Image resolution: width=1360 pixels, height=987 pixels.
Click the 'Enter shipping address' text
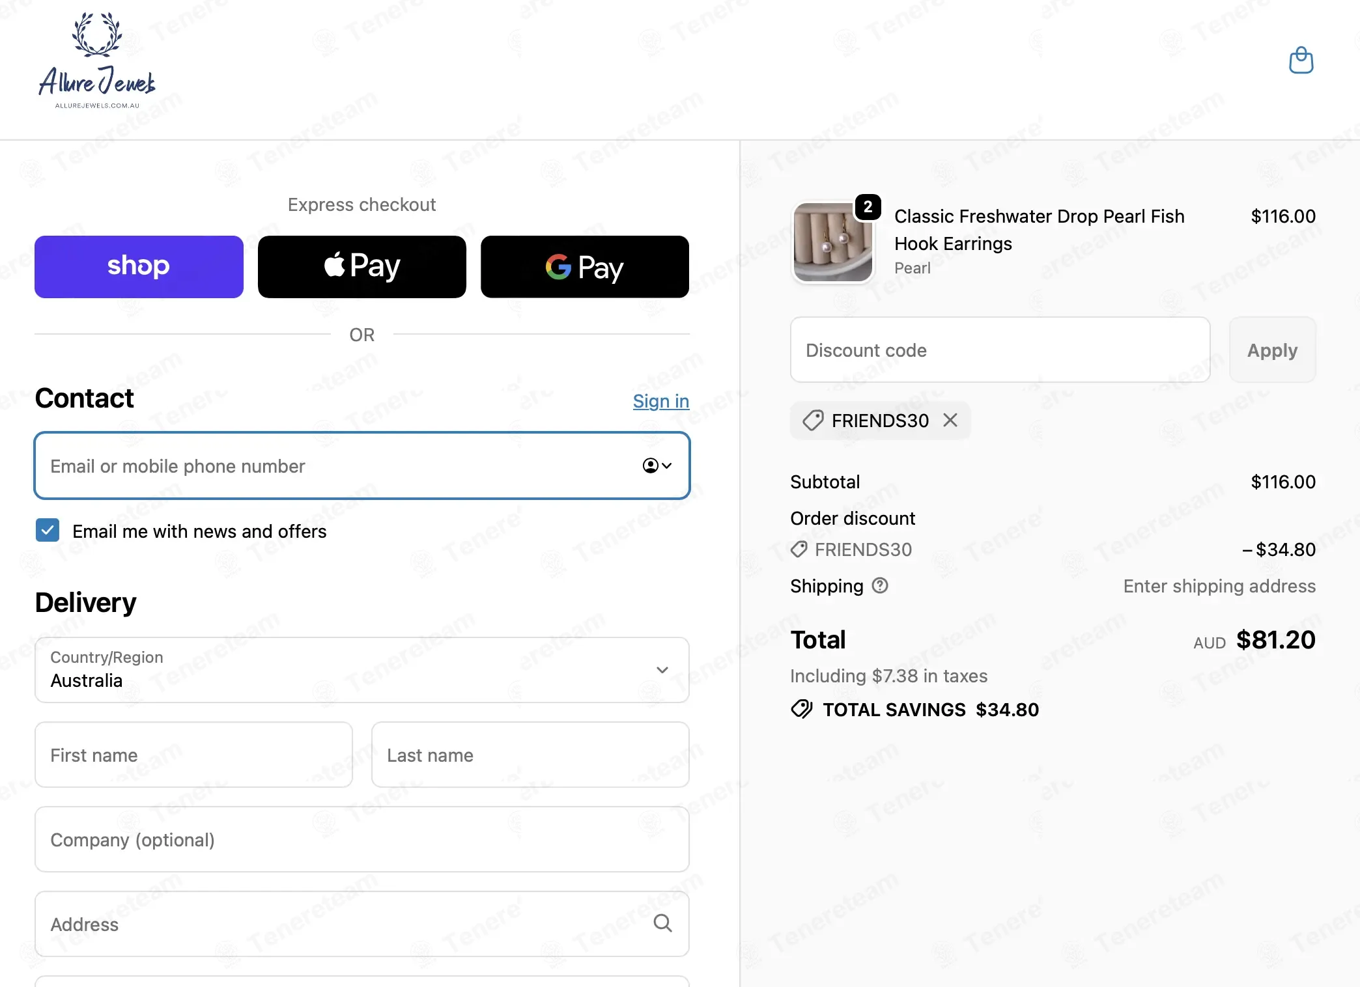pos(1219,586)
